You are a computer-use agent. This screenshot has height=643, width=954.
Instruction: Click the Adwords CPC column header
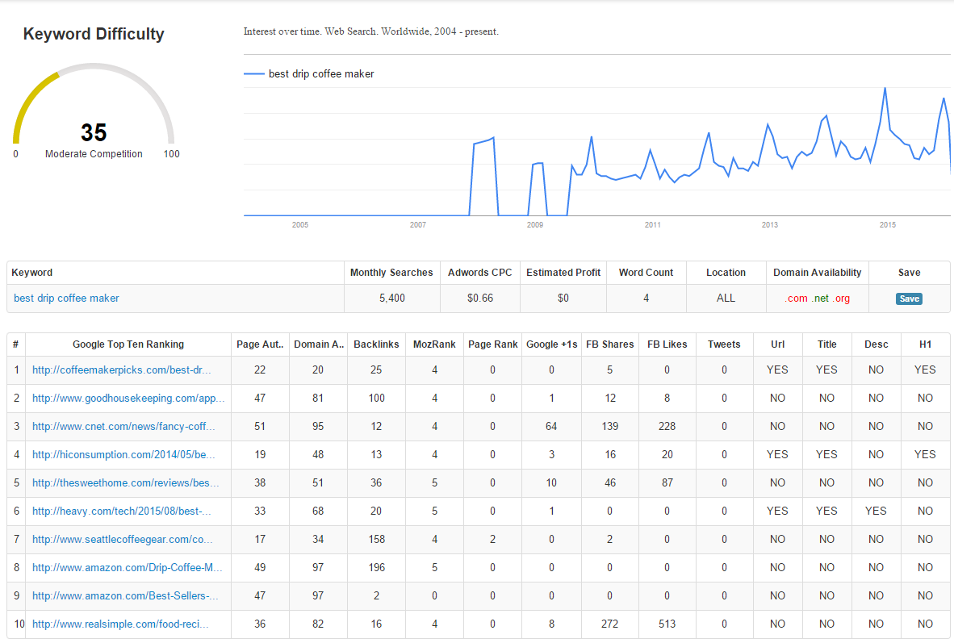point(480,273)
